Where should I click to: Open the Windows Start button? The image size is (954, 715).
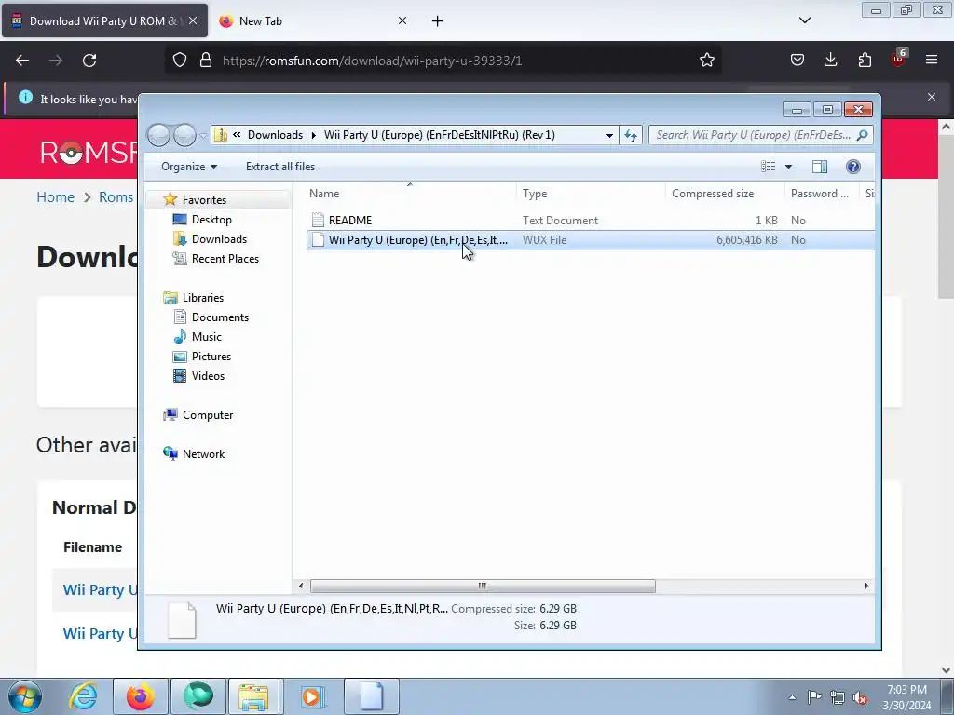click(x=25, y=696)
